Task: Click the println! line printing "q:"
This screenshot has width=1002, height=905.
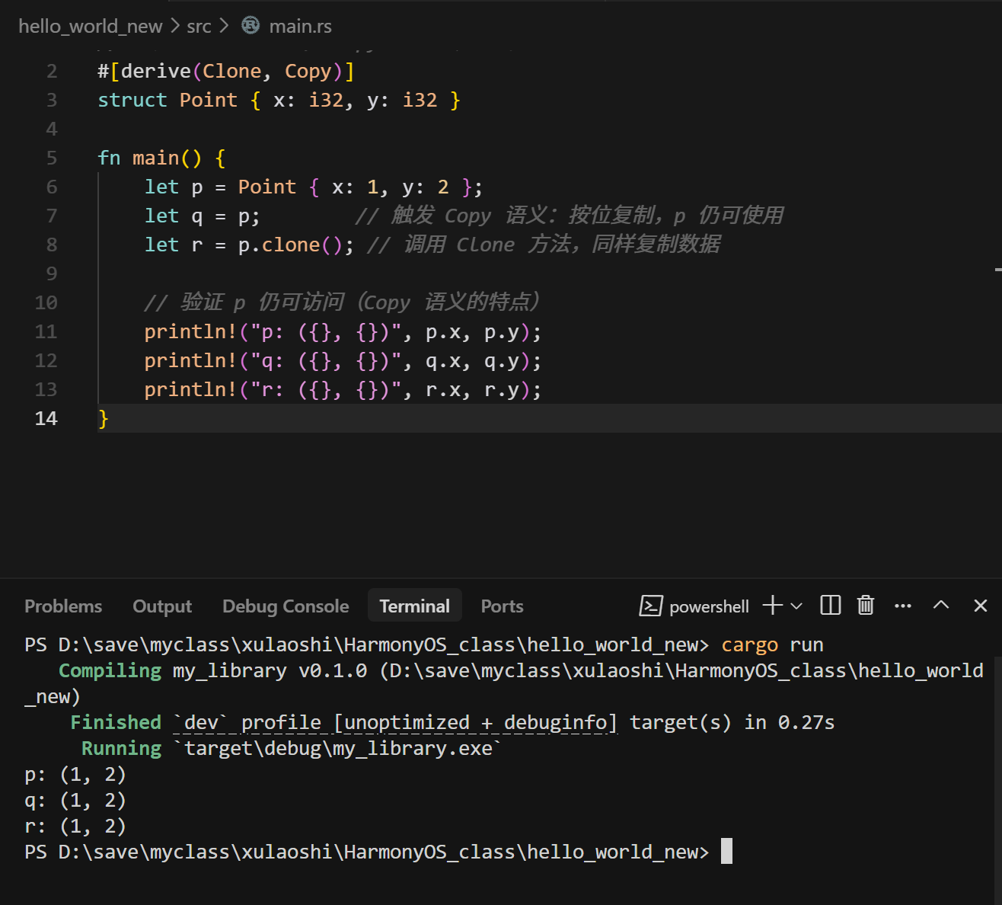Action: pyautogui.click(x=343, y=361)
